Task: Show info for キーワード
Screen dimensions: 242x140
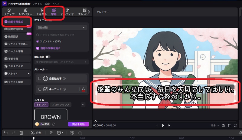Action: pos(64,89)
